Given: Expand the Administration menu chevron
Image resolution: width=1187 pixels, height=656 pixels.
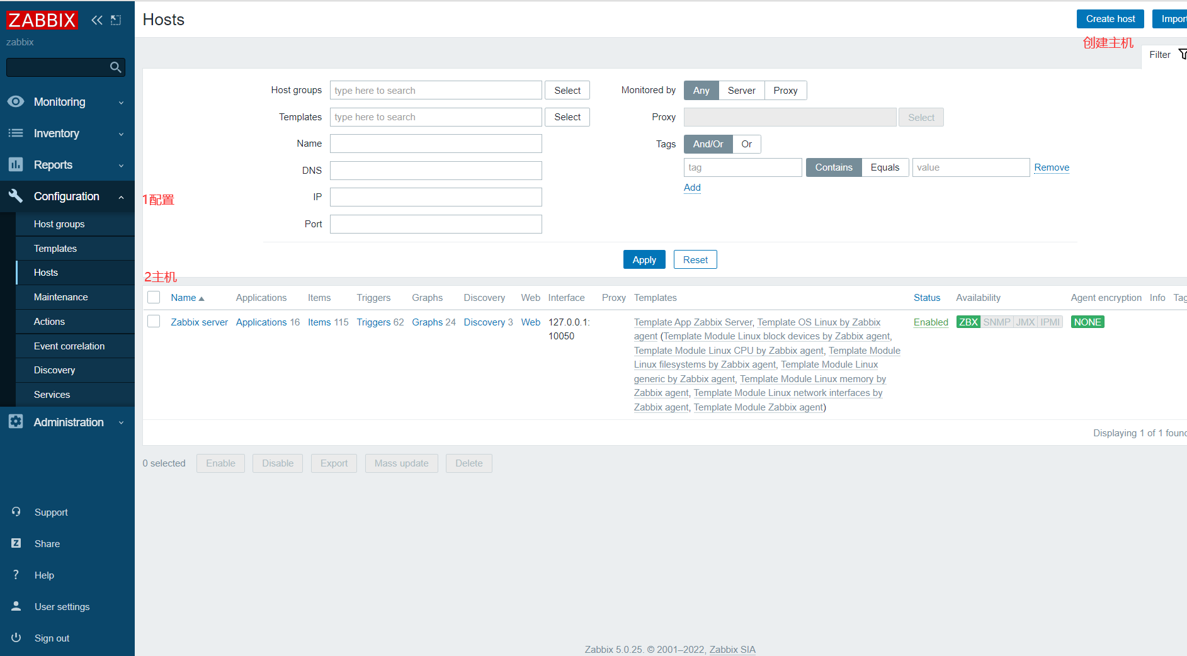Looking at the screenshot, I should tap(122, 423).
